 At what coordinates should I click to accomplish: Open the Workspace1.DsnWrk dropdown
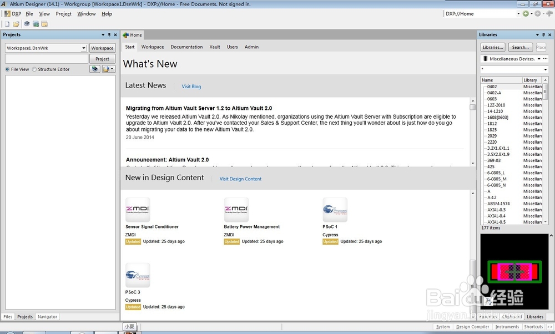[x=84, y=48]
